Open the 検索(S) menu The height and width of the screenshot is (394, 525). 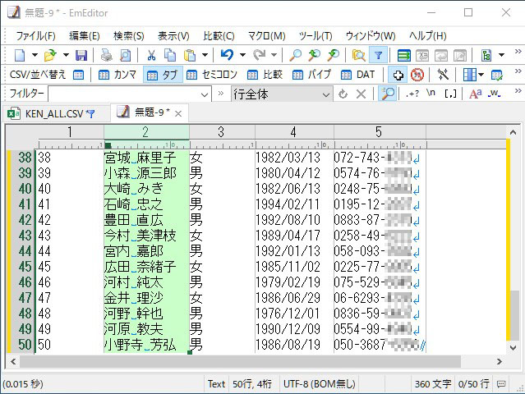(128, 36)
